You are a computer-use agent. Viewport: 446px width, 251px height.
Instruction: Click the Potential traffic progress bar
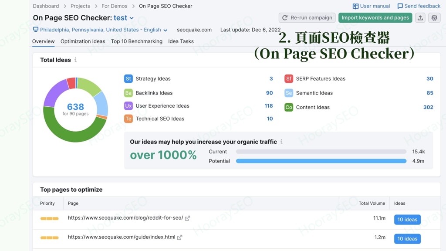(321, 161)
